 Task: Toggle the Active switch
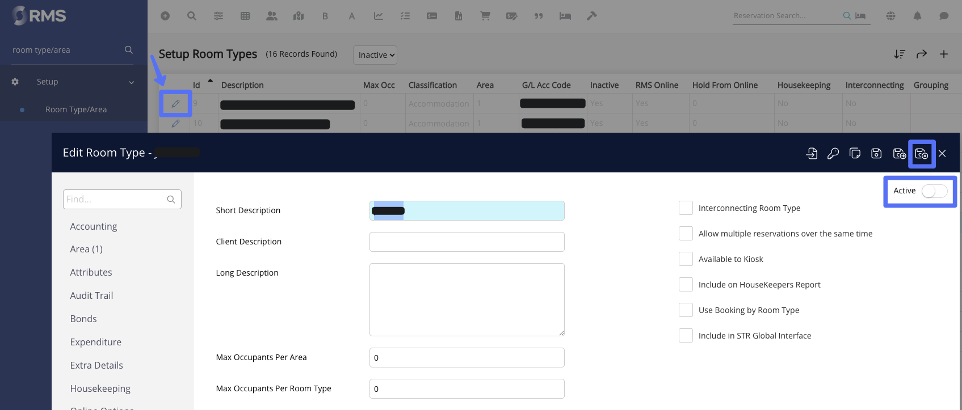[x=934, y=191]
